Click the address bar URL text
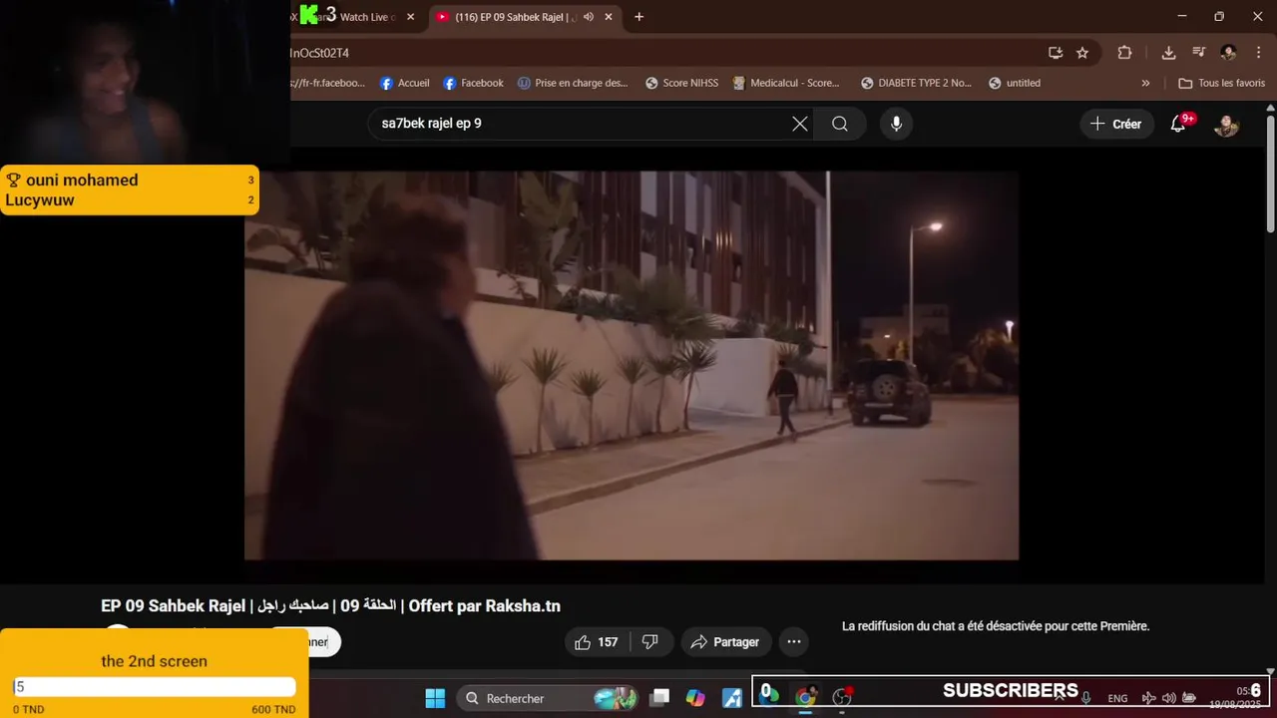The height and width of the screenshot is (718, 1277). pos(319,53)
